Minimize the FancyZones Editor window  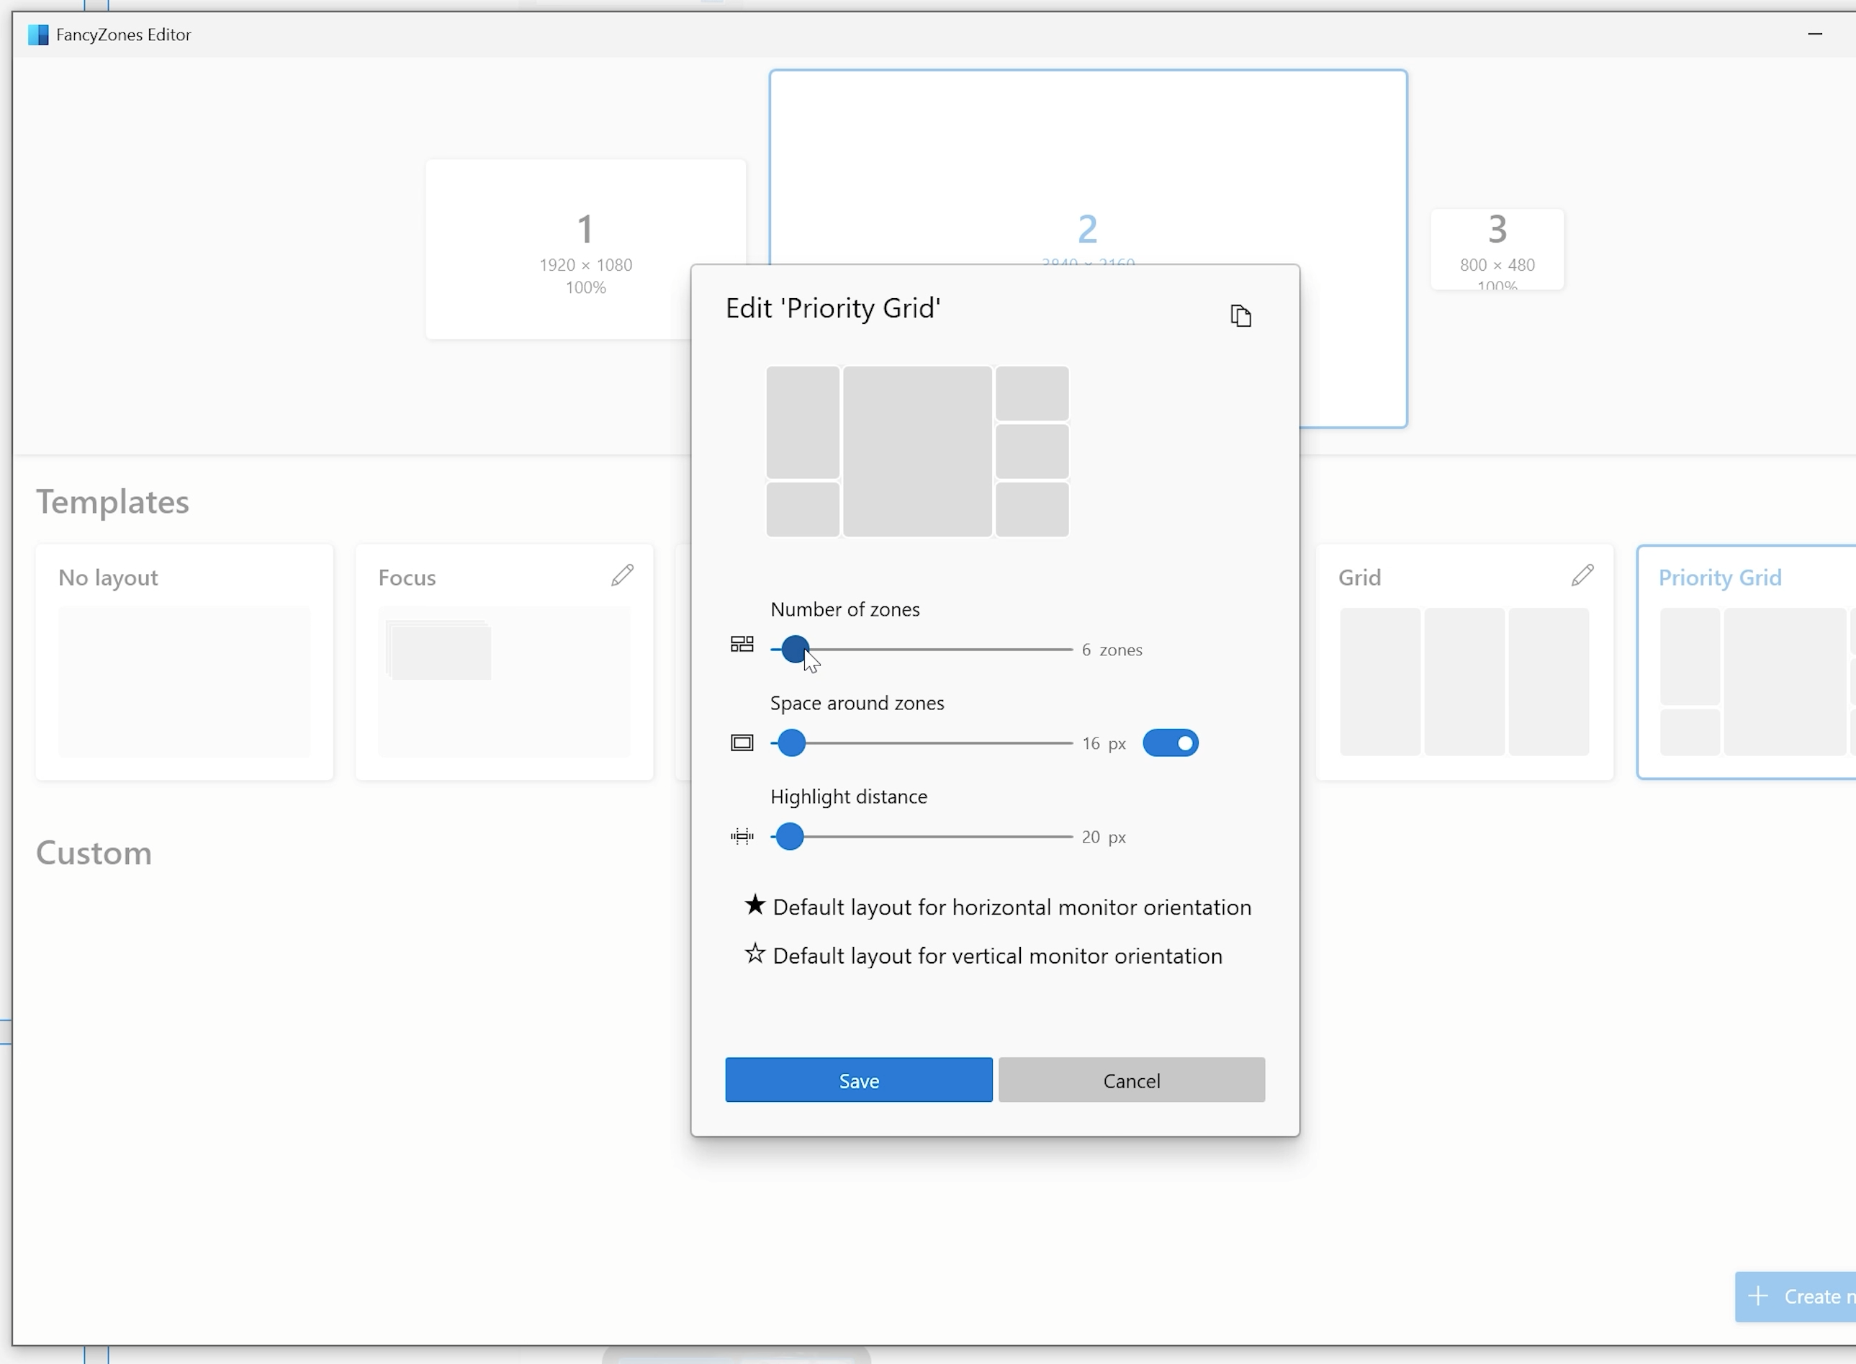point(1814,34)
